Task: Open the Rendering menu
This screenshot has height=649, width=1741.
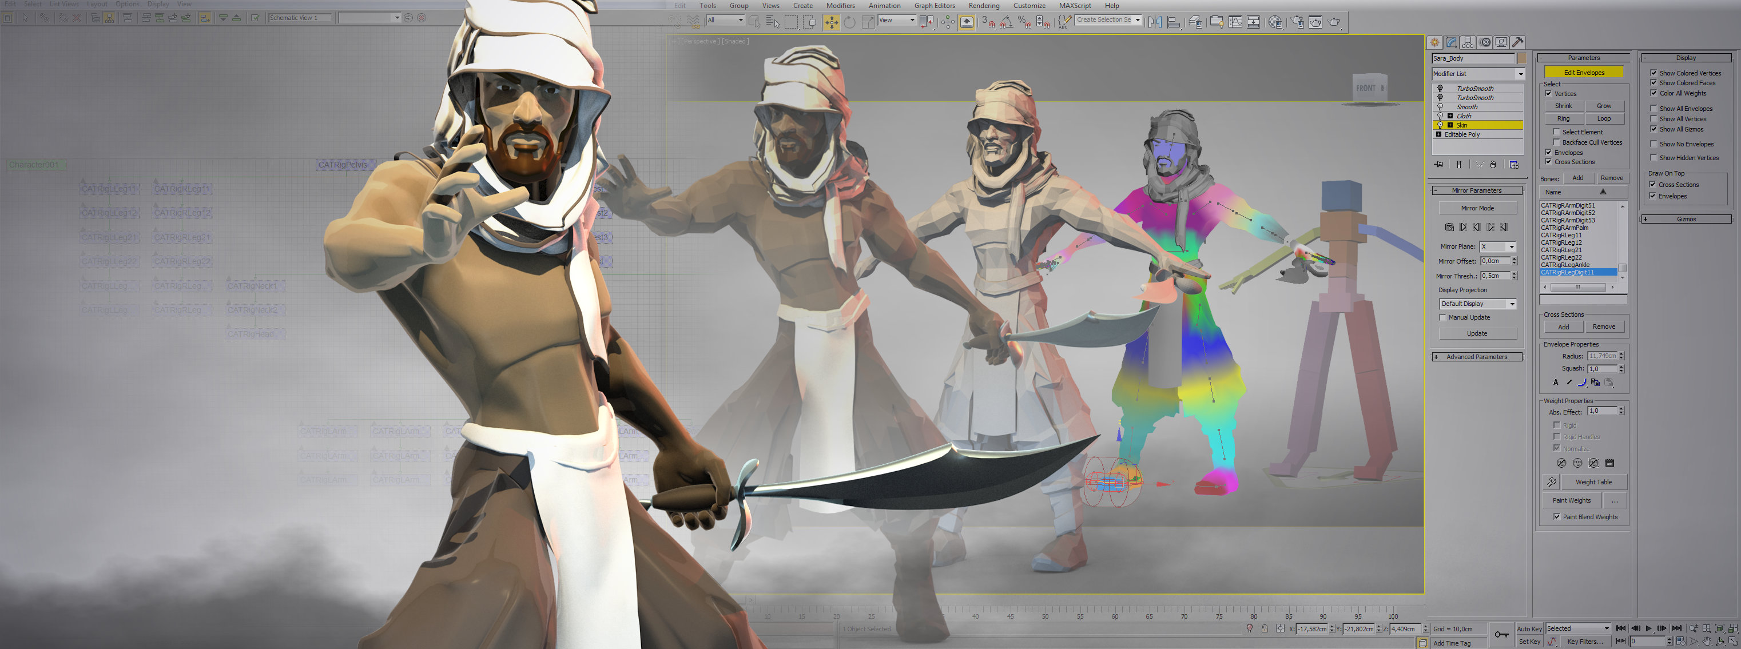Action: pos(984,5)
